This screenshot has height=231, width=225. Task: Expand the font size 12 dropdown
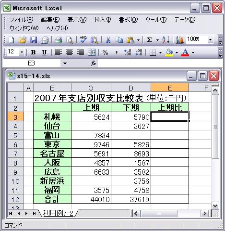[22, 52]
